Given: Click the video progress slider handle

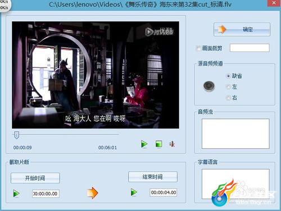Looking at the screenshot, I should pyautogui.click(x=17, y=135).
